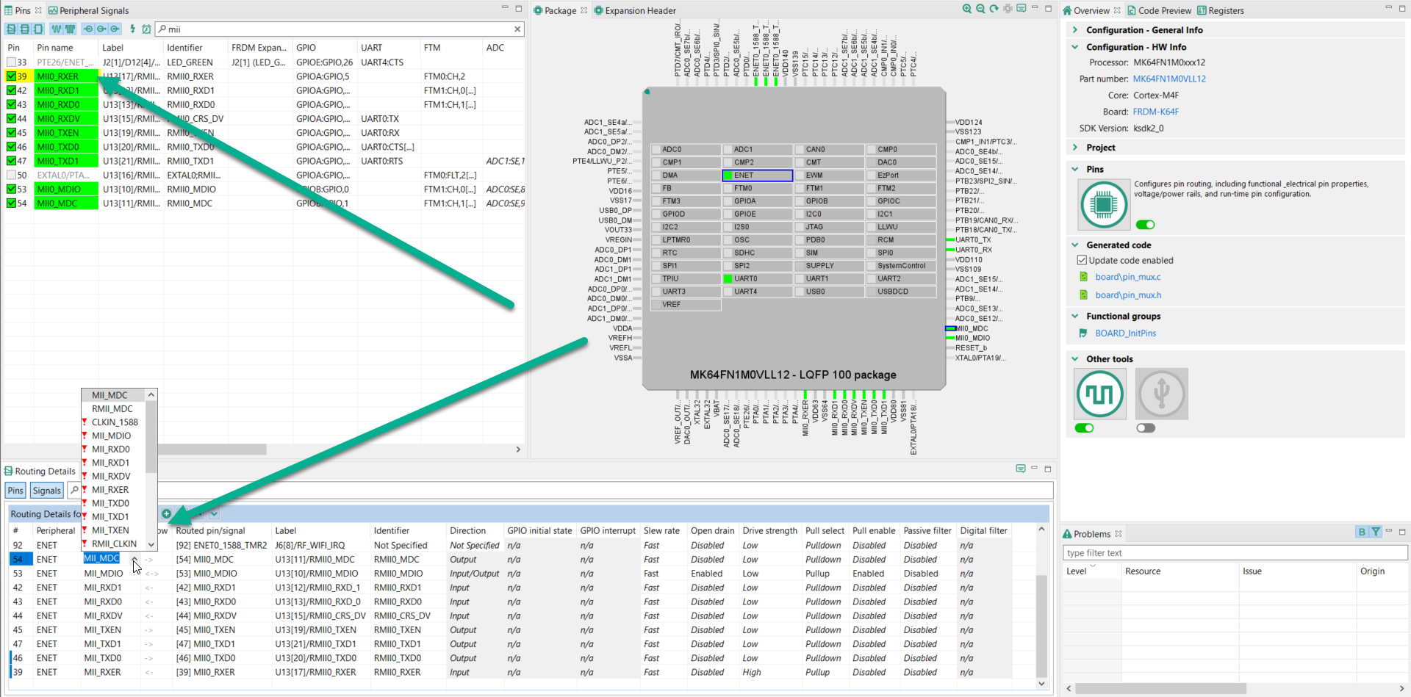Click the export icon in Routing Details header
The image size is (1411, 697).
coord(1020,469)
